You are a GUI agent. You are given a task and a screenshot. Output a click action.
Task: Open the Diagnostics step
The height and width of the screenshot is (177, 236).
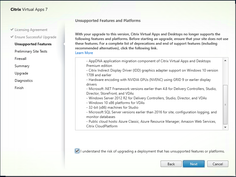tap(23, 81)
